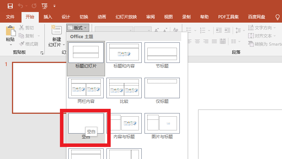This screenshot has width=282, height=159.
Task: Switch to the Insert (插入) tab
Action: click(x=48, y=17)
